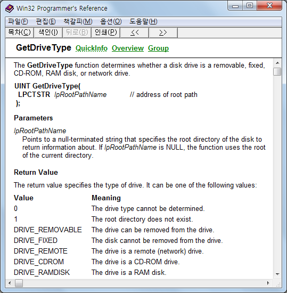The width and height of the screenshot is (287, 293).
Task: Go to next topic with >> button
Action: 163,32
